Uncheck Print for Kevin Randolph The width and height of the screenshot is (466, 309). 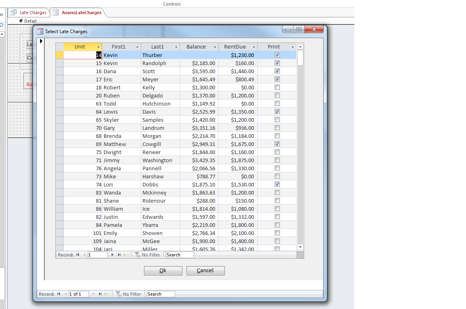277,63
